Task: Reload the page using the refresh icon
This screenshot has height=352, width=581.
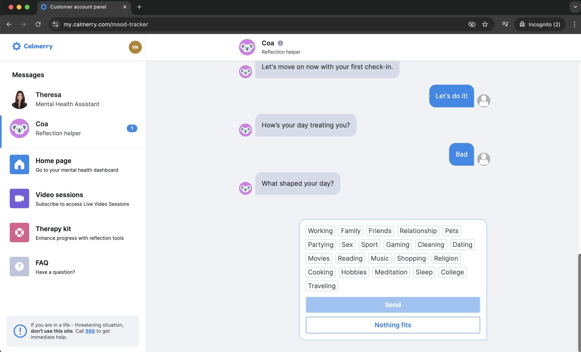Action: (x=38, y=24)
